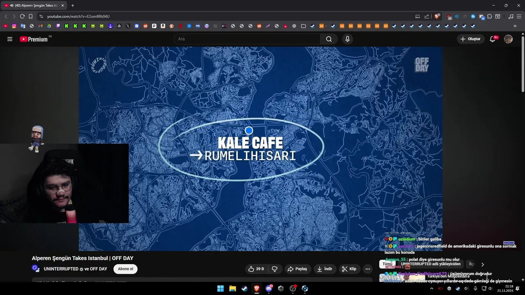Viewport: 525px width, 295px height.
Task: Bookmark this page icon
Action: [x=30, y=16]
